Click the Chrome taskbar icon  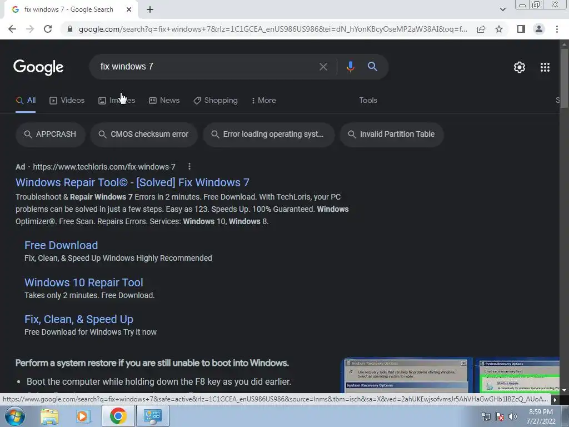point(118,416)
